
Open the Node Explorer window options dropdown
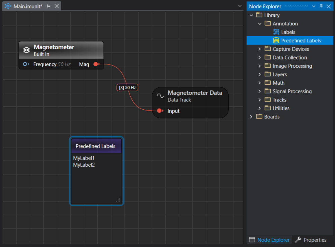pyautogui.click(x=313, y=6)
